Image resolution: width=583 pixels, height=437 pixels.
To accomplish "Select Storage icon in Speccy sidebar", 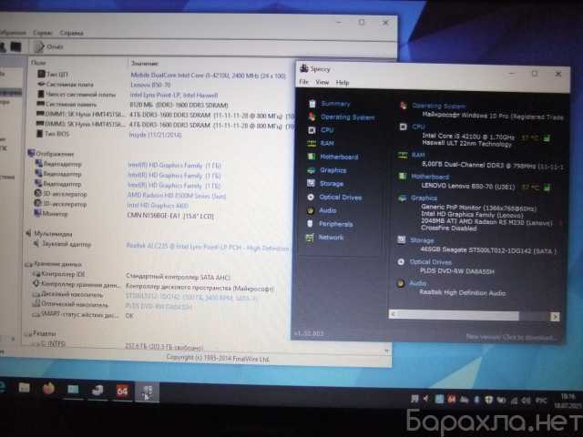I will pos(311,183).
